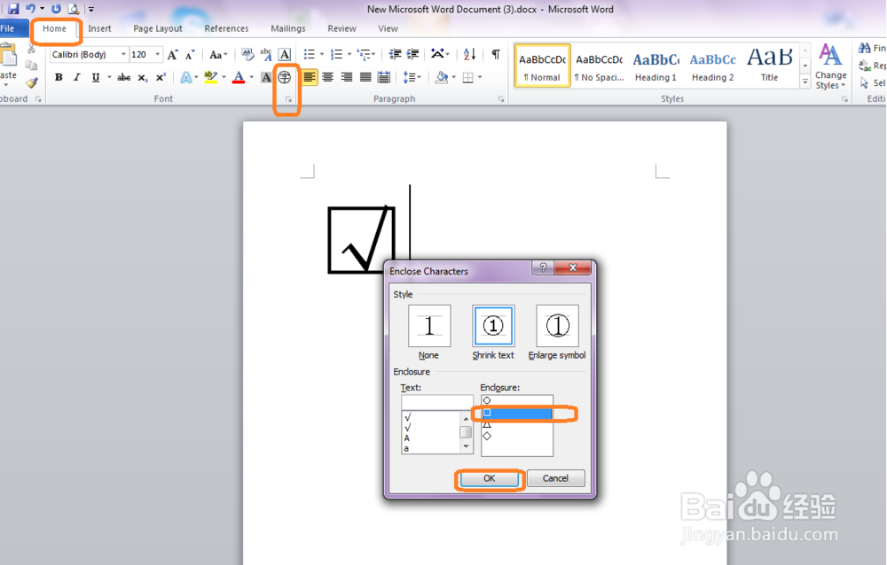Toggle Show/Hide paragraph marks
Screen dimensions: 887x565
click(x=496, y=54)
